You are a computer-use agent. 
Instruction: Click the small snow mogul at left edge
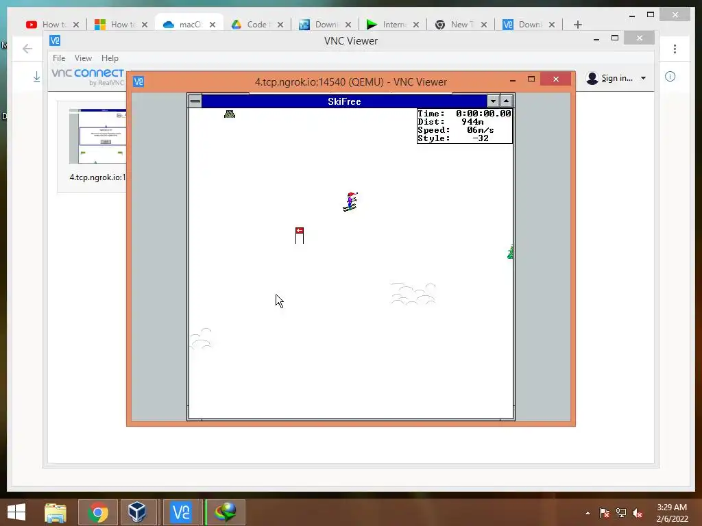click(x=201, y=338)
